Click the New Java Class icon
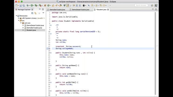The height and width of the screenshot is (97, 173). (48, 5)
